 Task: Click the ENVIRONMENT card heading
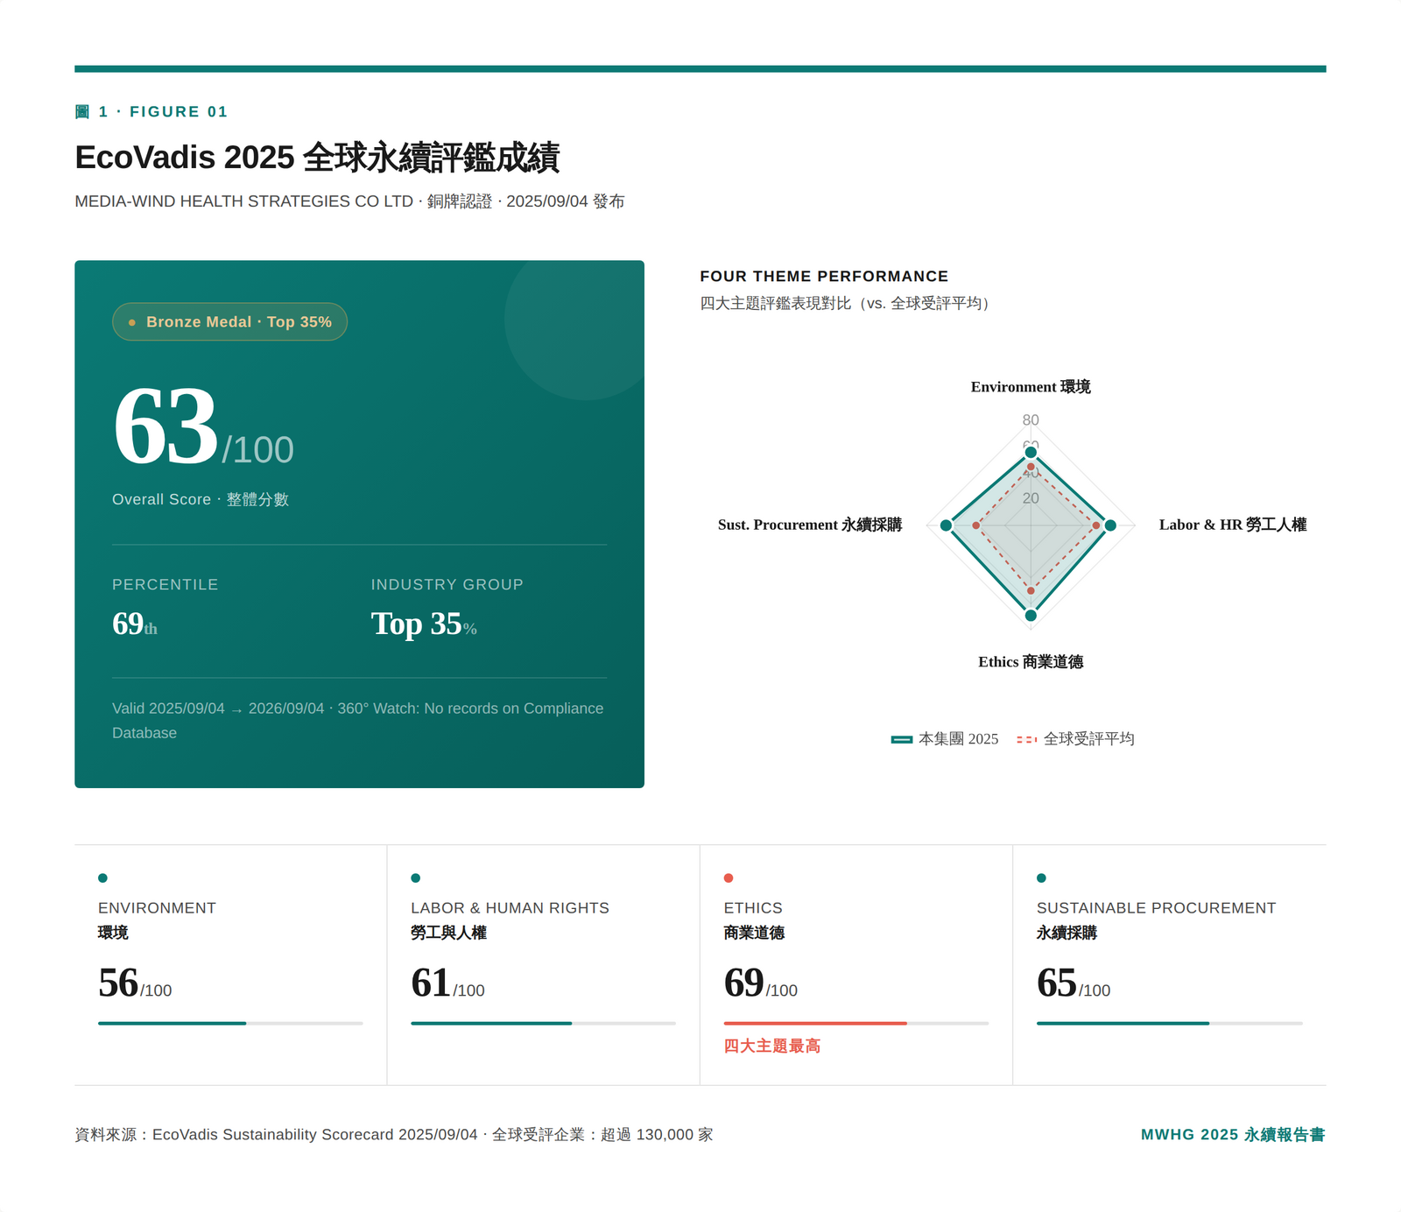(157, 908)
